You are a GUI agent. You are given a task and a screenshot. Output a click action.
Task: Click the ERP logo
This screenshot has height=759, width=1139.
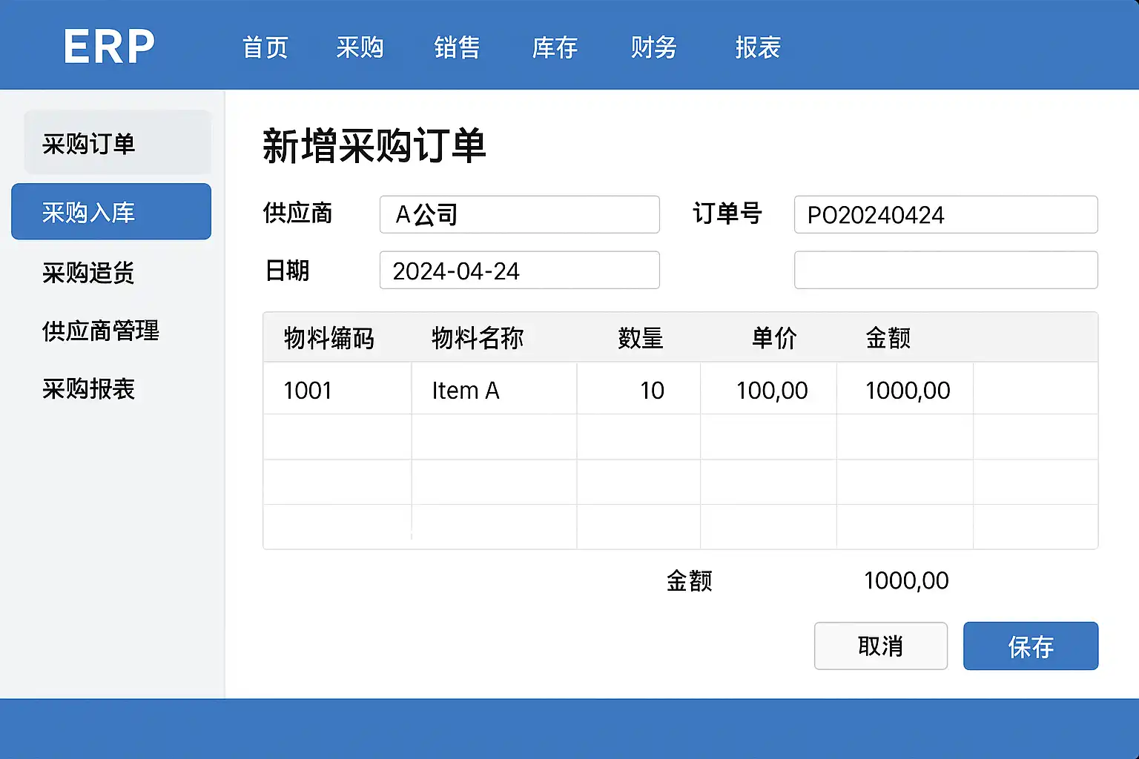(109, 47)
